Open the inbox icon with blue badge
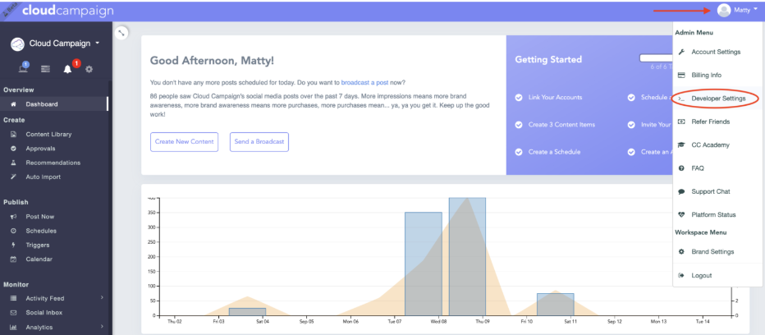This screenshot has height=335, width=765. [23, 68]
